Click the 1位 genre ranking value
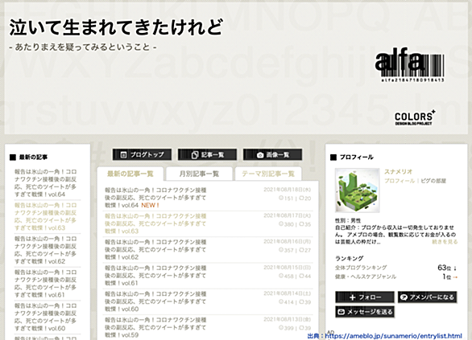 coord(447,277)
